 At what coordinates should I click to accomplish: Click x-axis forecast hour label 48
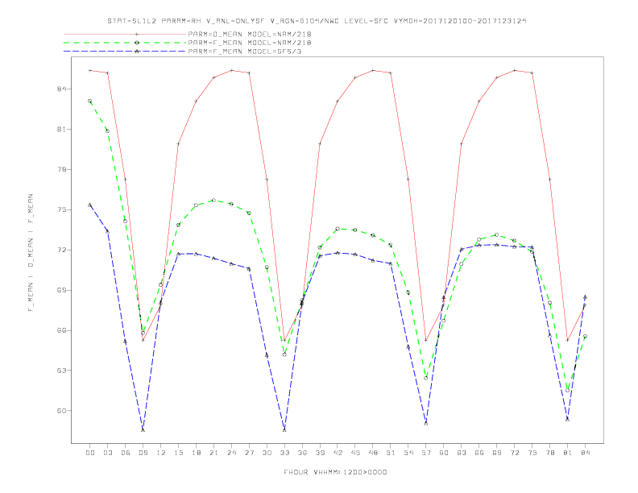coord(373,453)
